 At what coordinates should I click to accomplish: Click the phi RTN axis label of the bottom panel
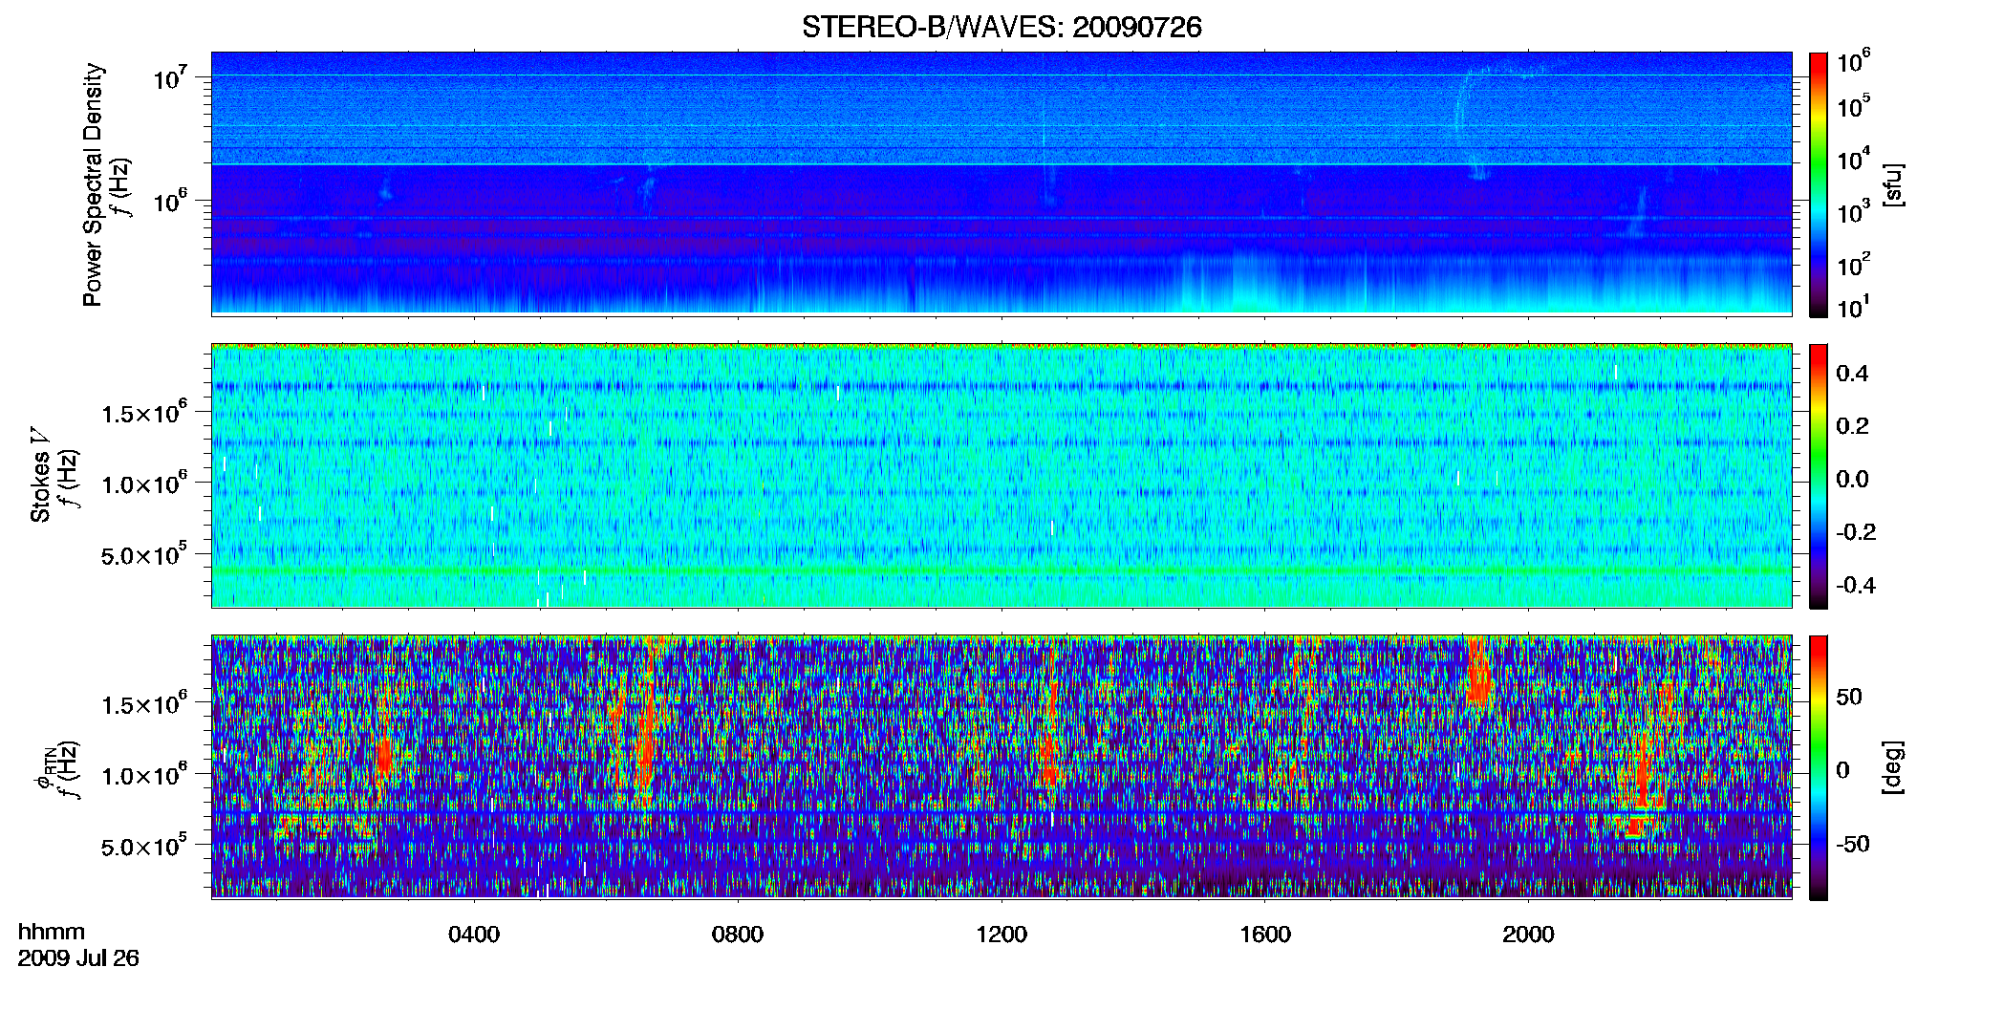pos(43,767)
